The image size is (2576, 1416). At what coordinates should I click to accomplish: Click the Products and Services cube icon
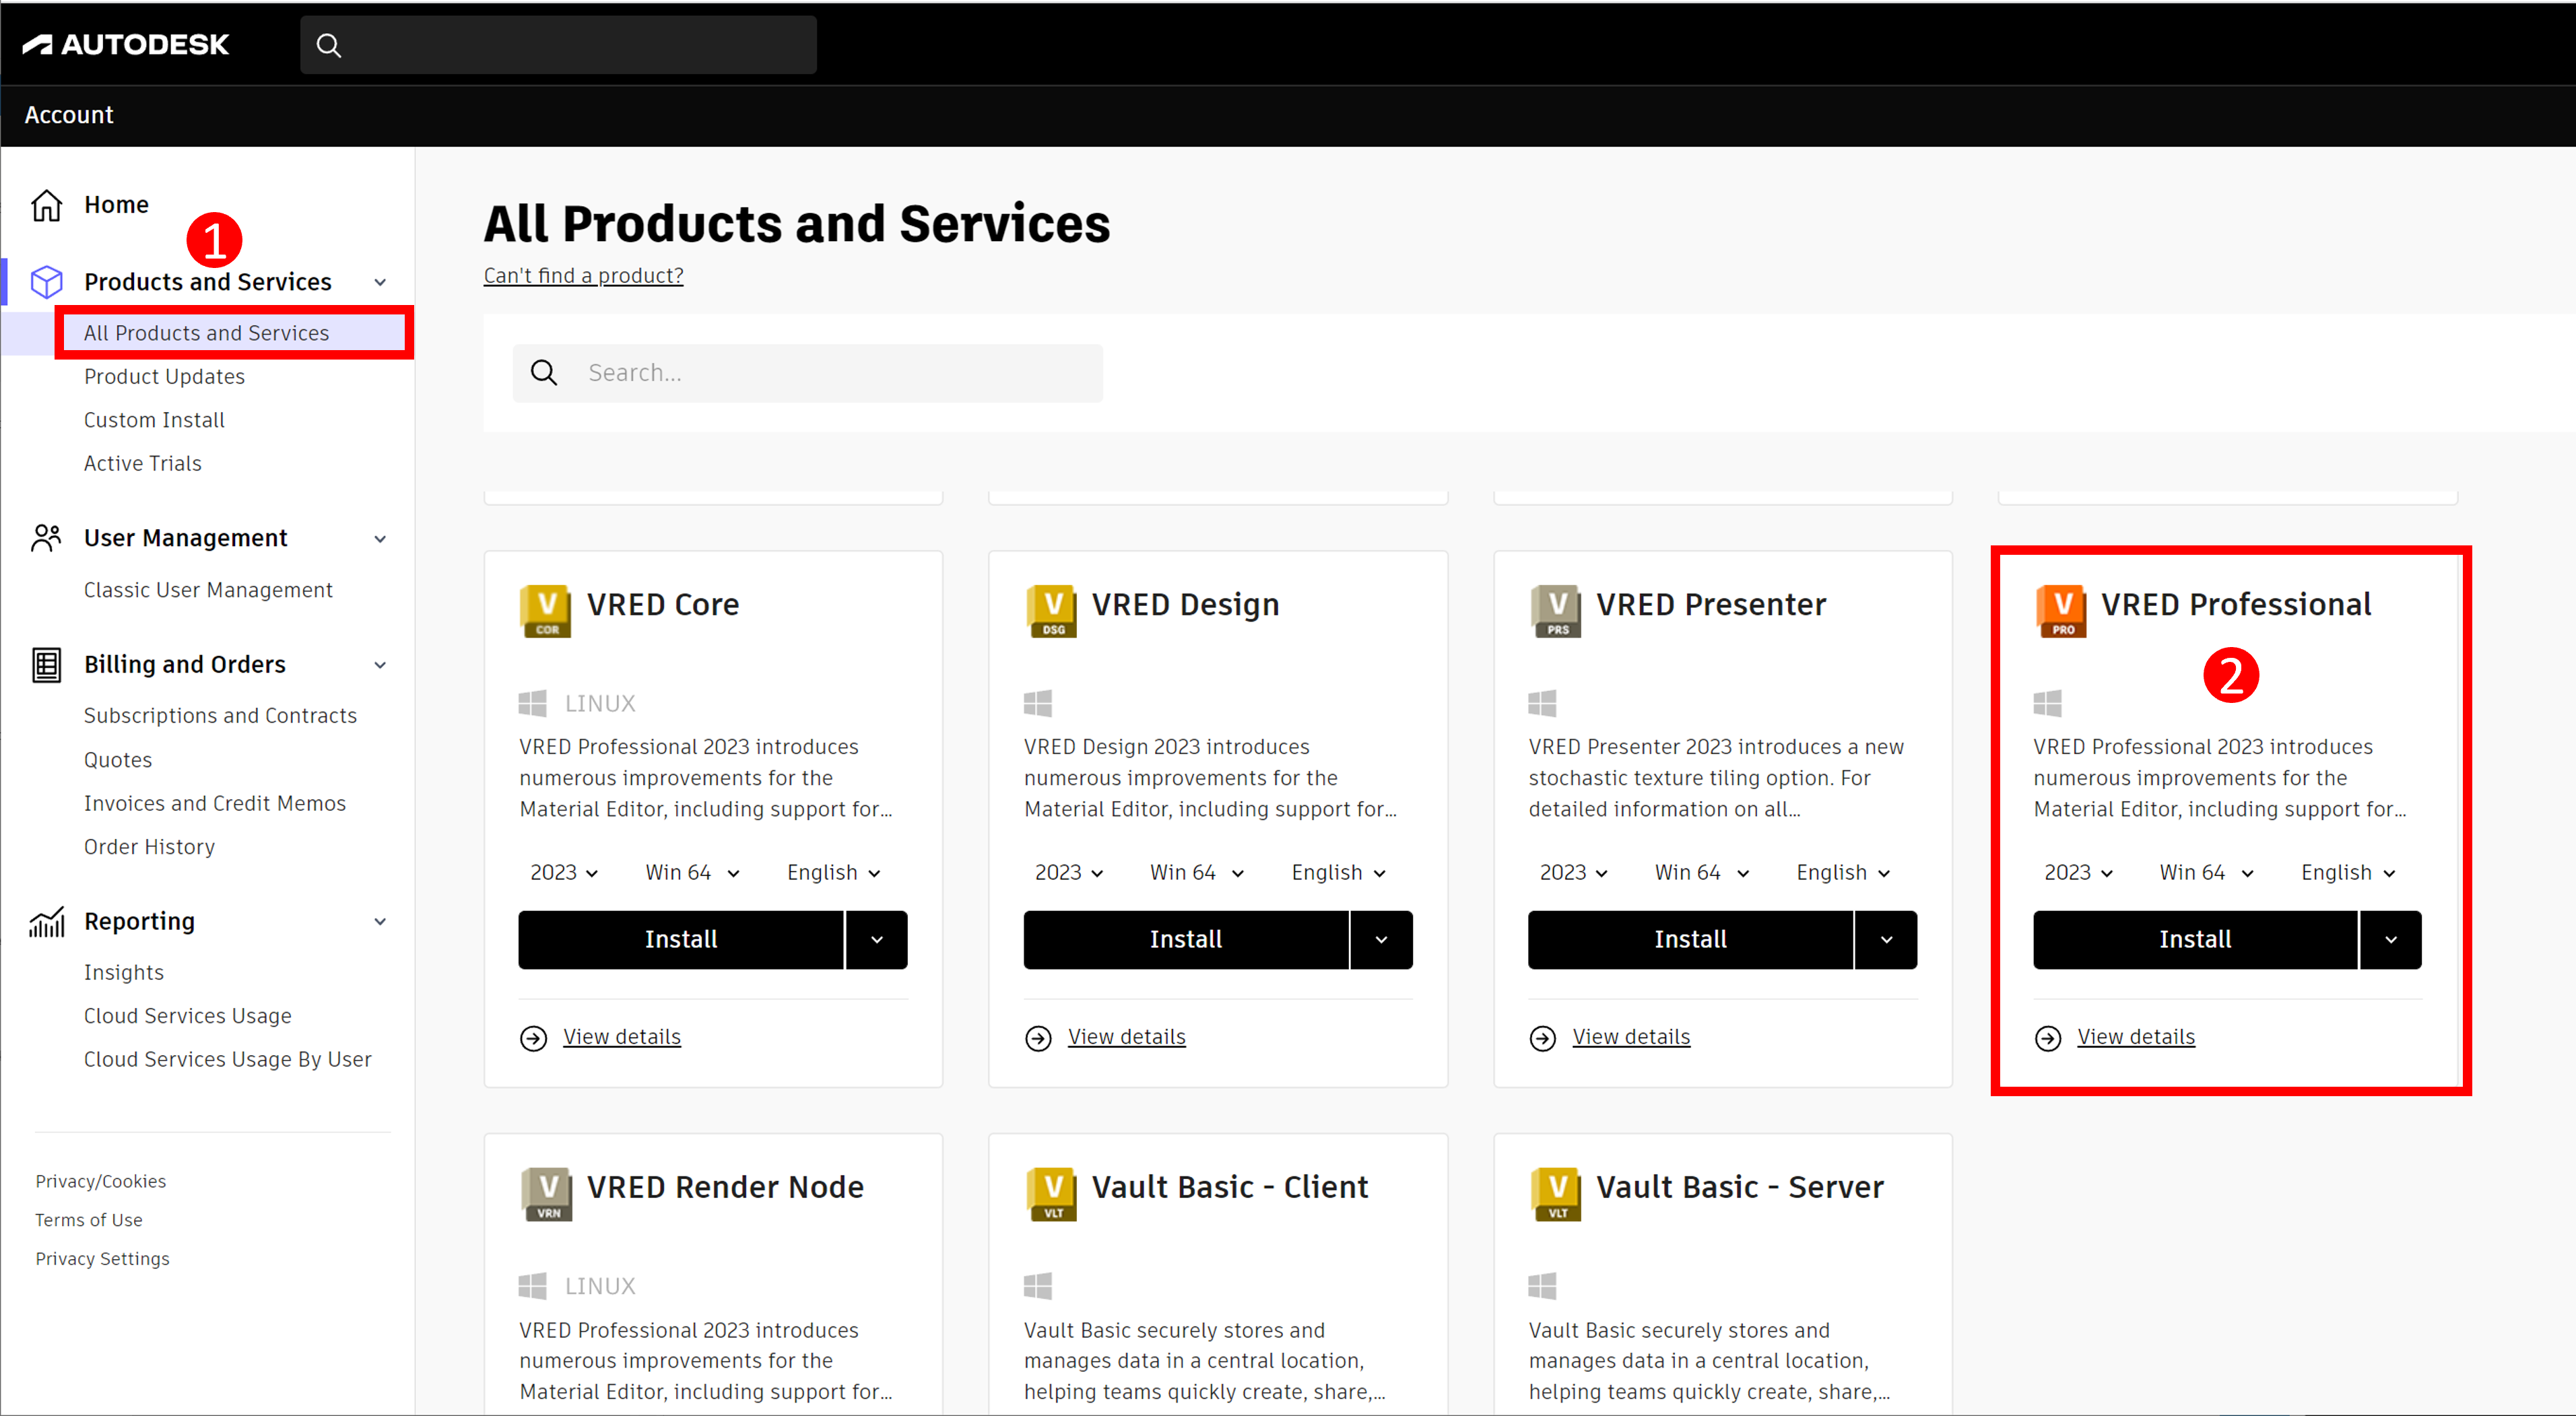[x=46, y=282]
